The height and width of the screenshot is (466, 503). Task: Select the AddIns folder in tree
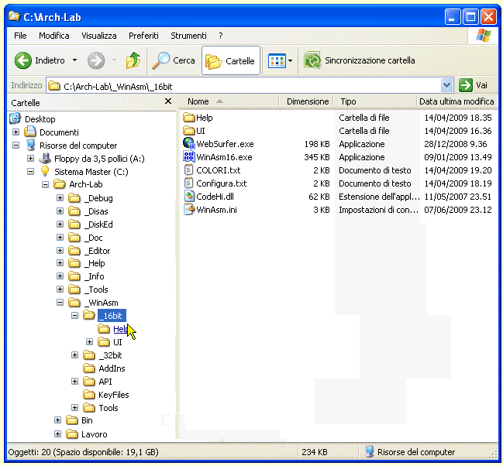click(105, 368)
